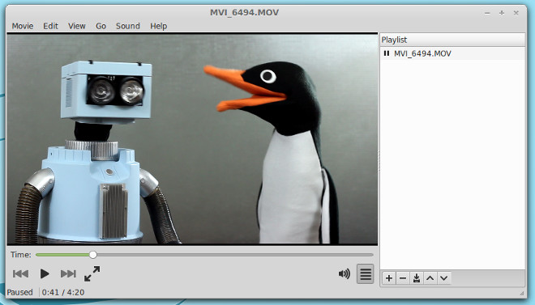Skip to the next chapter/movie
The width and height of the screenshot is (535, 305).
[68, 273]
